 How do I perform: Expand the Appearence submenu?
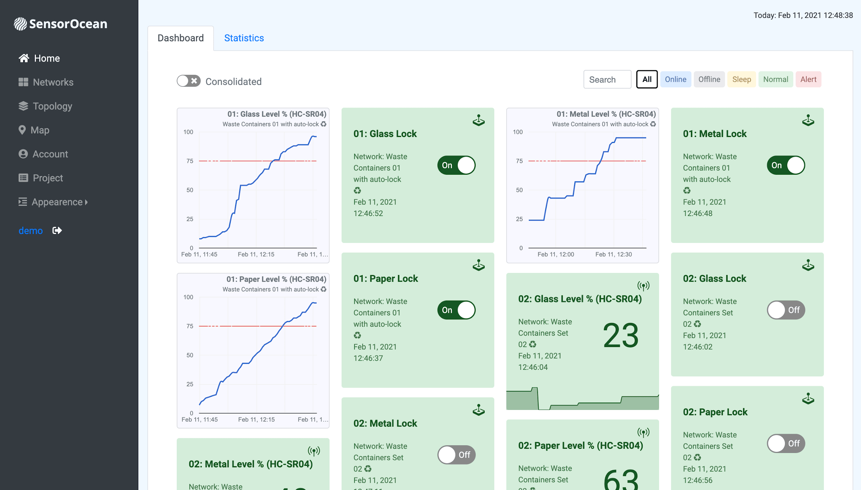pyautogui.click(x=57, y=202)
